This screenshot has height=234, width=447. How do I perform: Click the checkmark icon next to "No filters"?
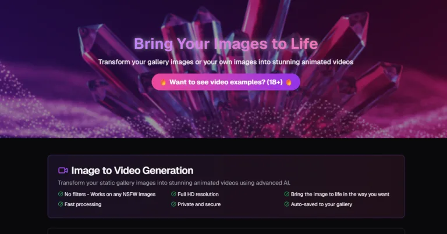coord(61,194)
